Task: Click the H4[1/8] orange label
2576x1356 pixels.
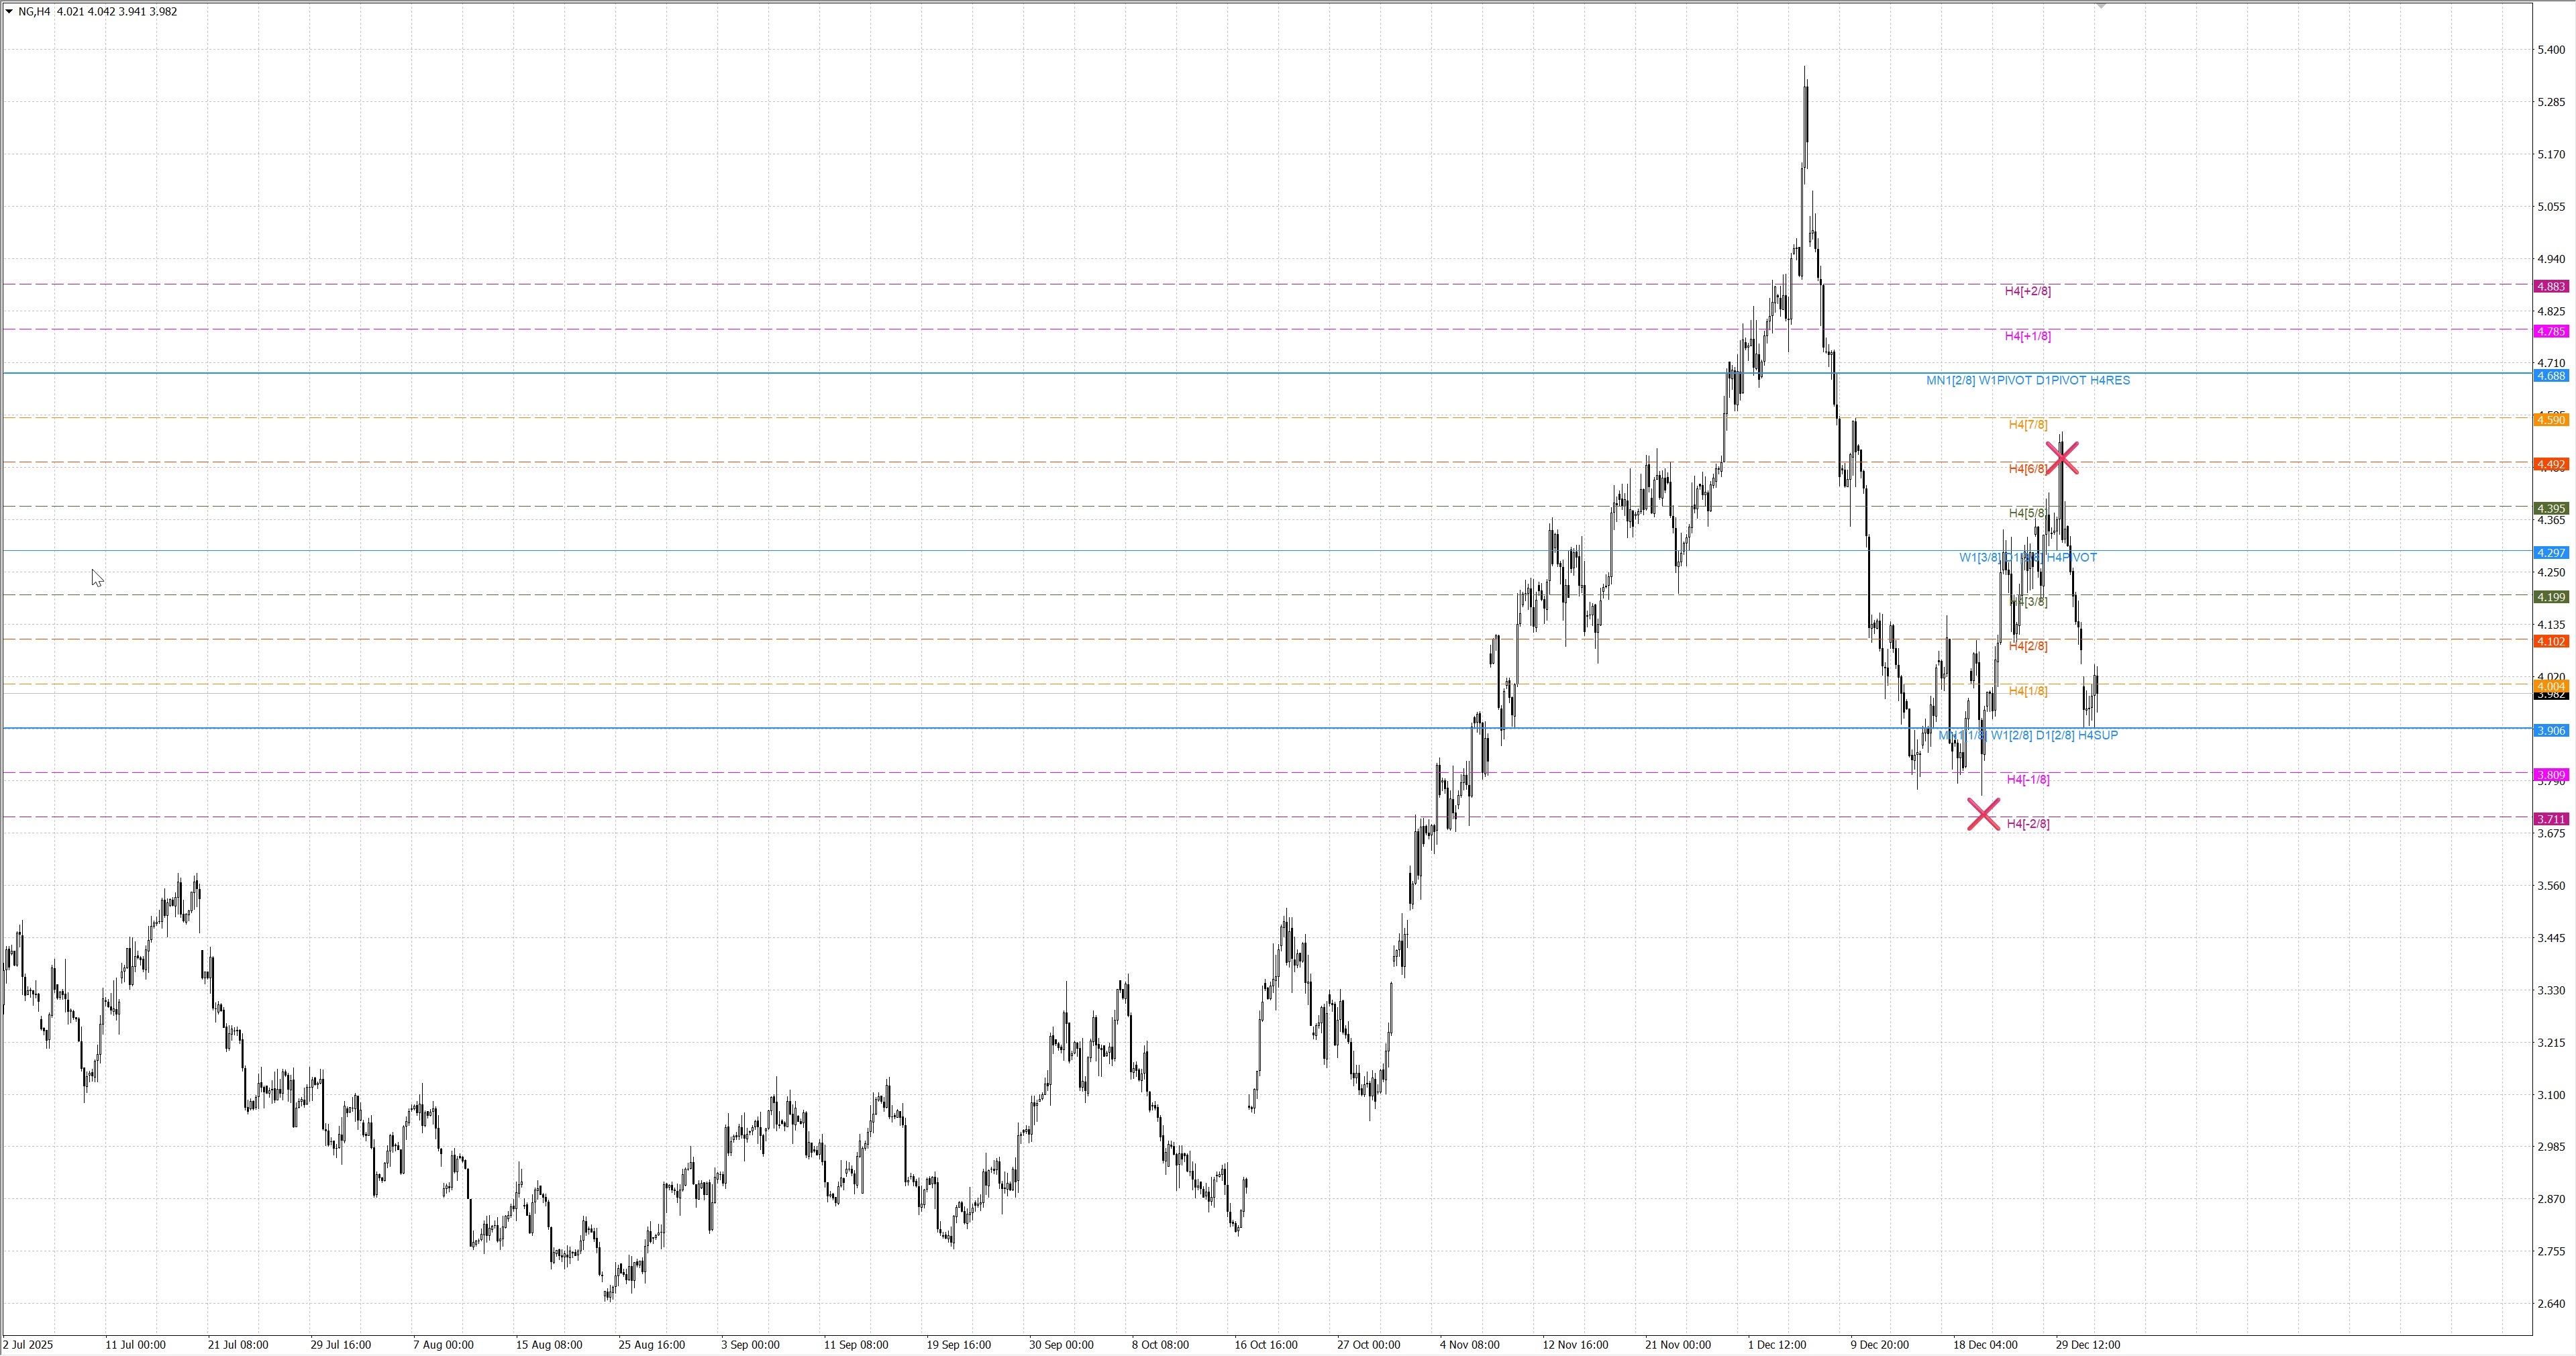Action: point(2027,691)
